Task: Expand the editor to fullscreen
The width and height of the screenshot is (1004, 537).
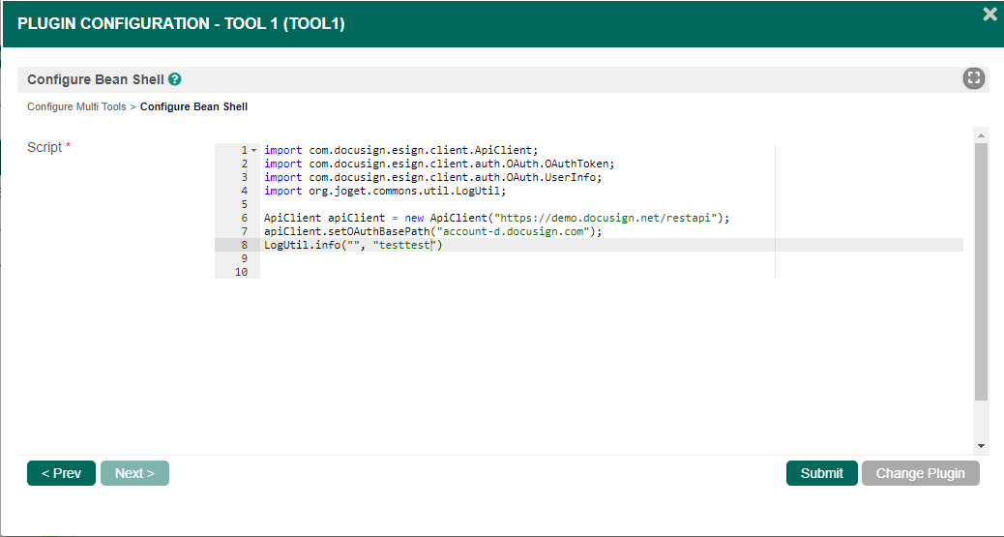Action: [973, 79]
